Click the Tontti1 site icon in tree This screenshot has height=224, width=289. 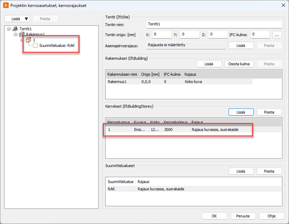pos(16,29)
